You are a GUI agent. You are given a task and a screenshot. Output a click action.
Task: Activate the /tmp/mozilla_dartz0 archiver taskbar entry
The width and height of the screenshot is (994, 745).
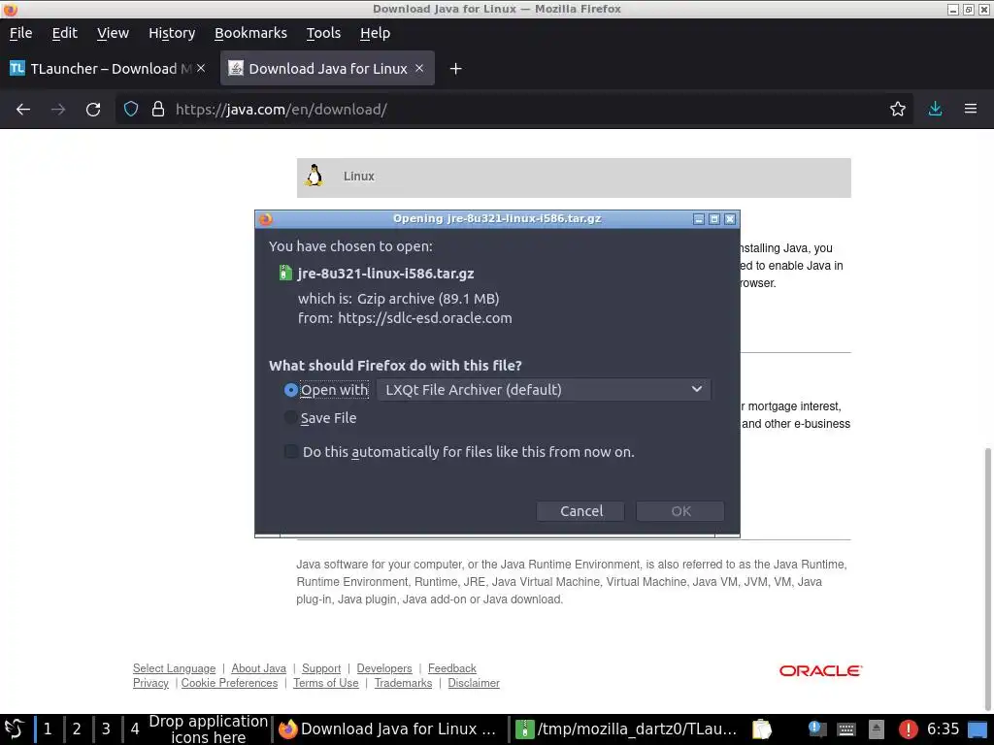click(626, 729)
